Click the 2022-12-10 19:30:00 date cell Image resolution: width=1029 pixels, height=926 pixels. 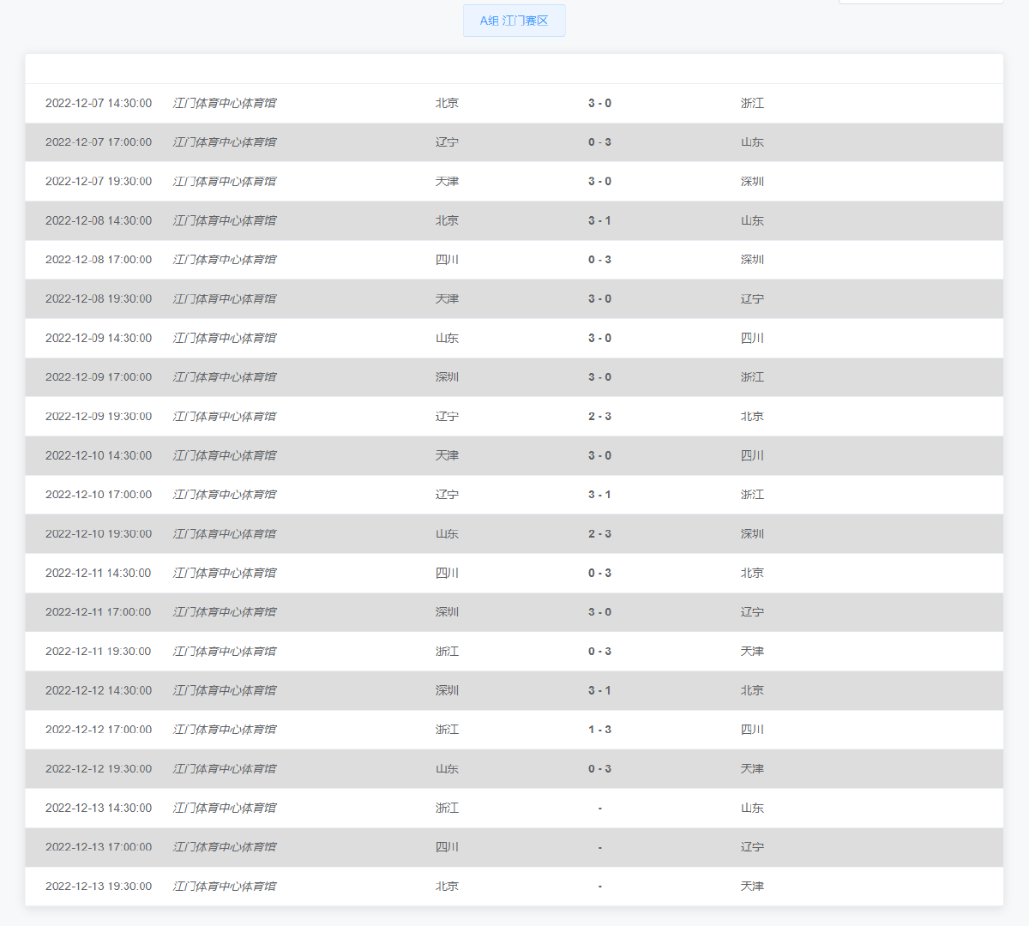(99, 534)
